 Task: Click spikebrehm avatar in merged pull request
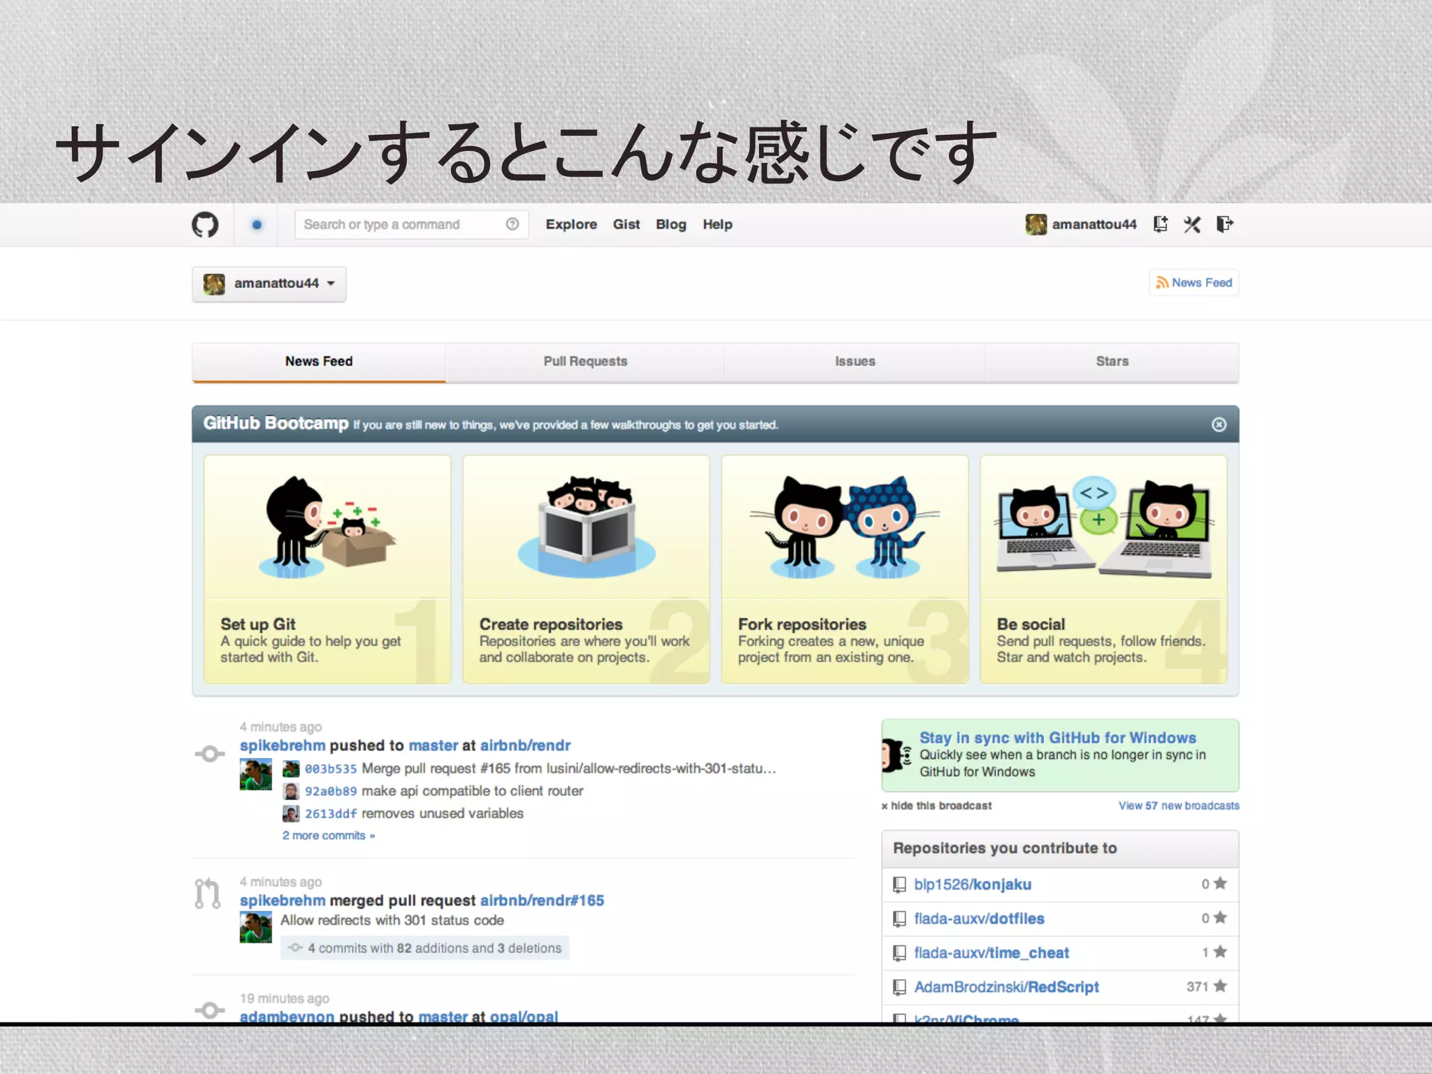256,927
